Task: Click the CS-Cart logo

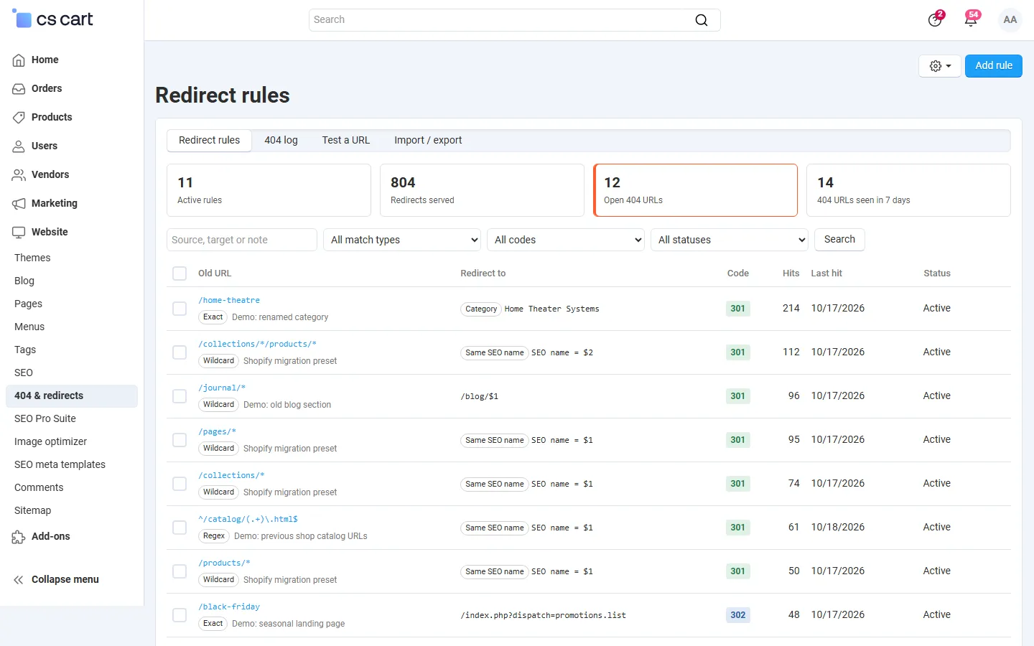Action: point(52,19)
